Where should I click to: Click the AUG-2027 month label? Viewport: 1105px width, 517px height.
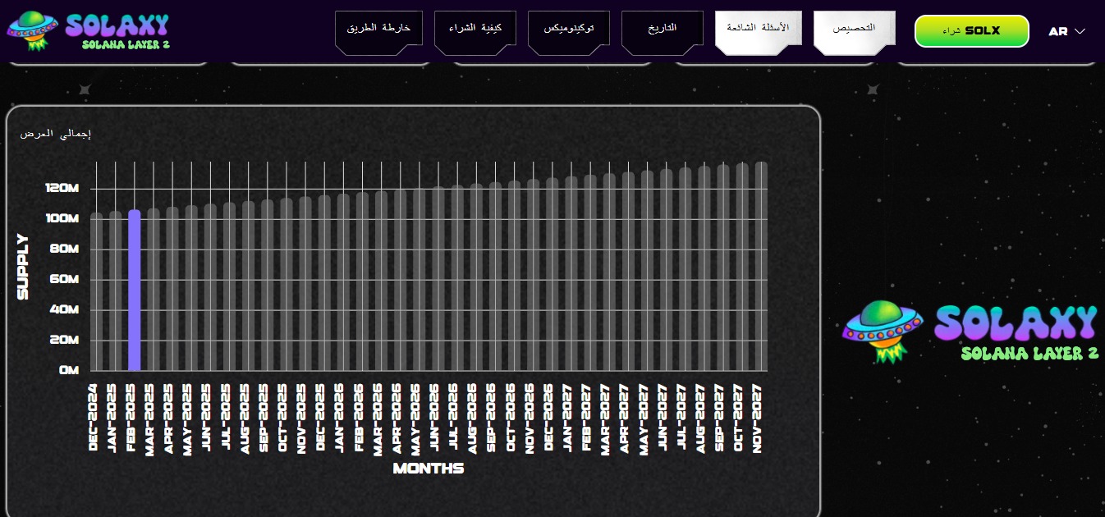point(701,419)
